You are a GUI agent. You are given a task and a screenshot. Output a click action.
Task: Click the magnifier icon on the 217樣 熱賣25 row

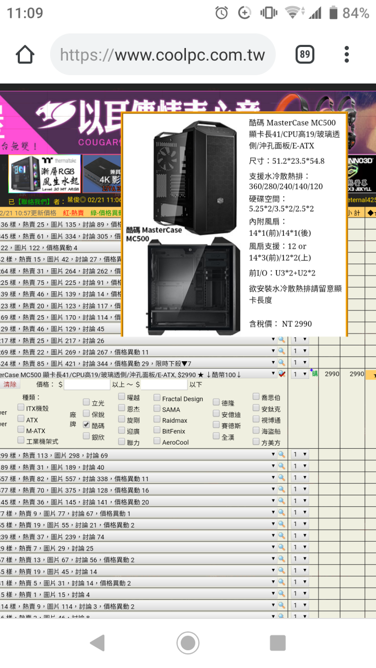(x=281, y=340)
